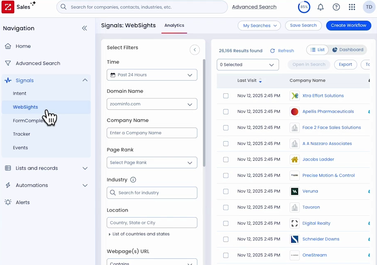Viewport: 377px width, 265px height.
Task: Click the top Advanced Search link
Action: [254, 7]
